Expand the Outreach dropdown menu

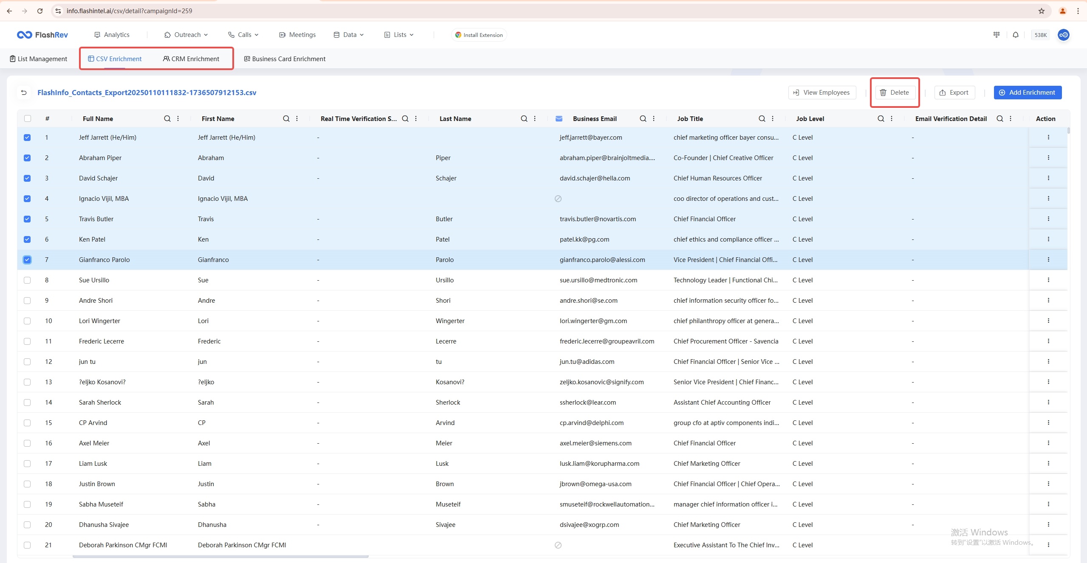(186, 35)
